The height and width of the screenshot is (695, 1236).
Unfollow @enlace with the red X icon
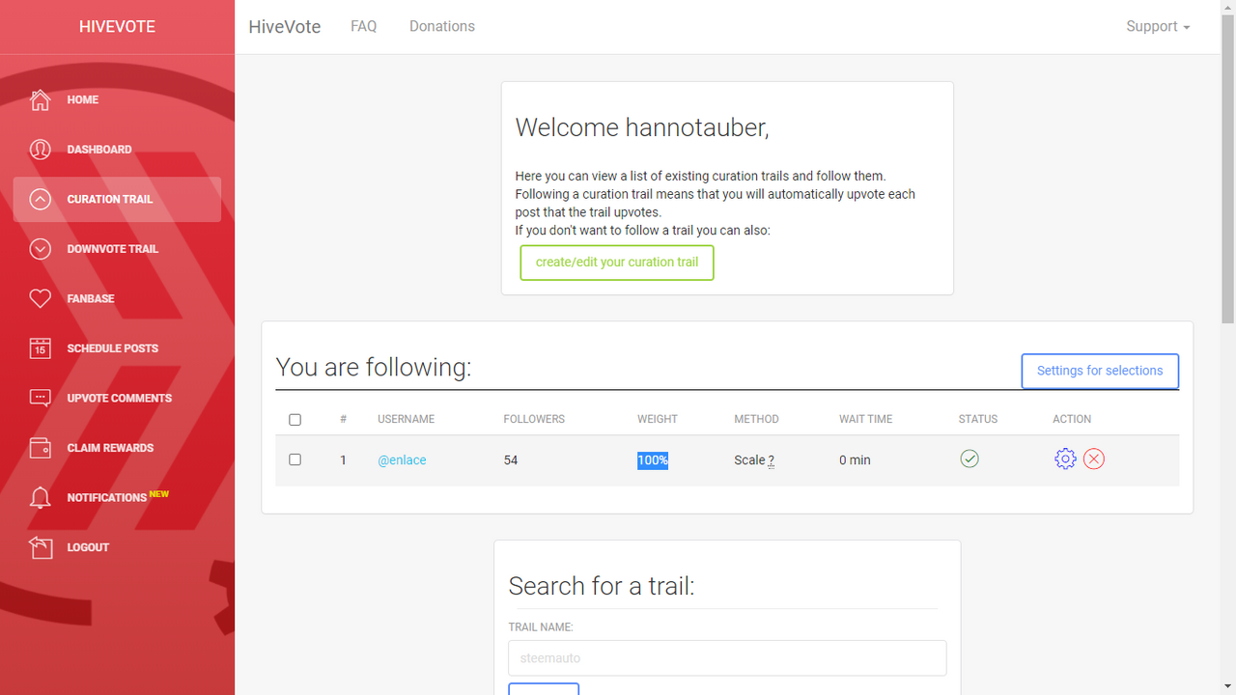click(x=1093, y=459)
